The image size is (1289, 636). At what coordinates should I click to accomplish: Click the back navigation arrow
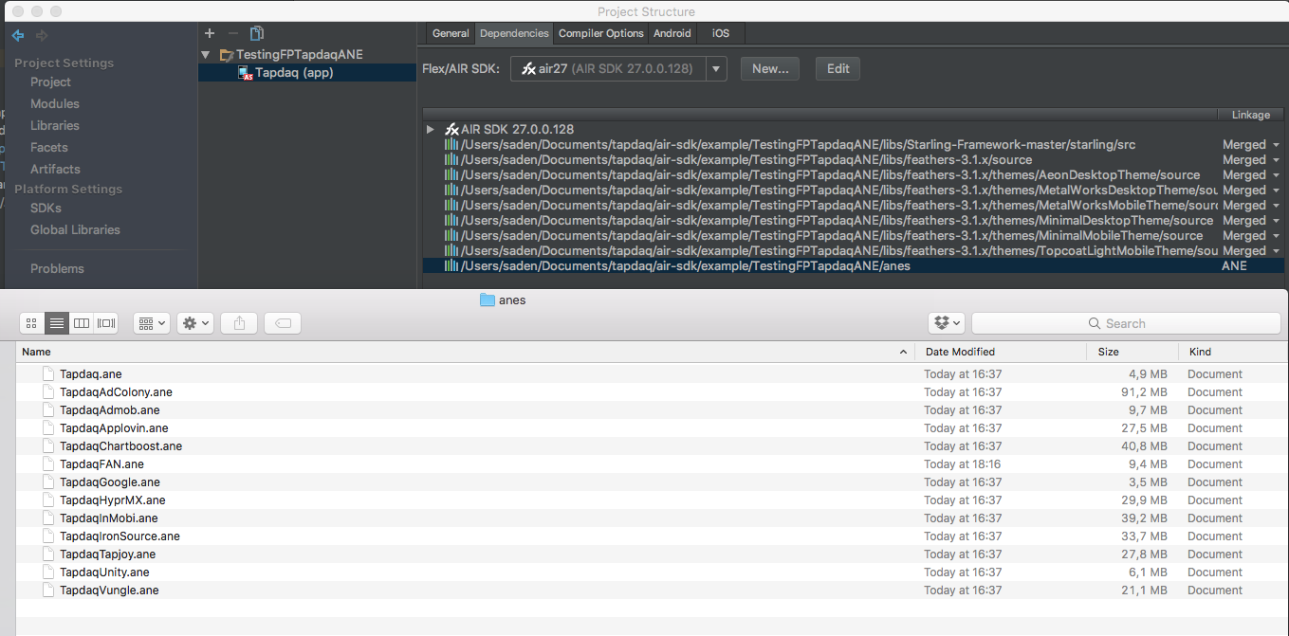coord(18,36)
